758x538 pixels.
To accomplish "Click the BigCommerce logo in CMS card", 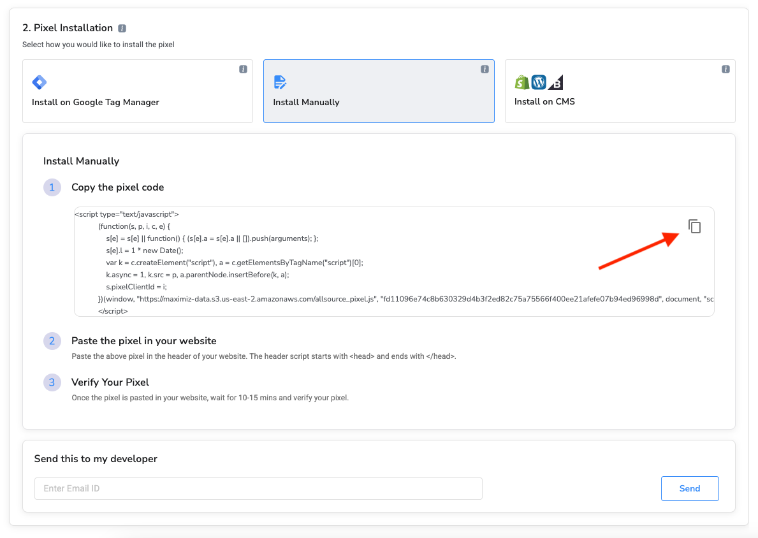I will click(x=556, y=83).
